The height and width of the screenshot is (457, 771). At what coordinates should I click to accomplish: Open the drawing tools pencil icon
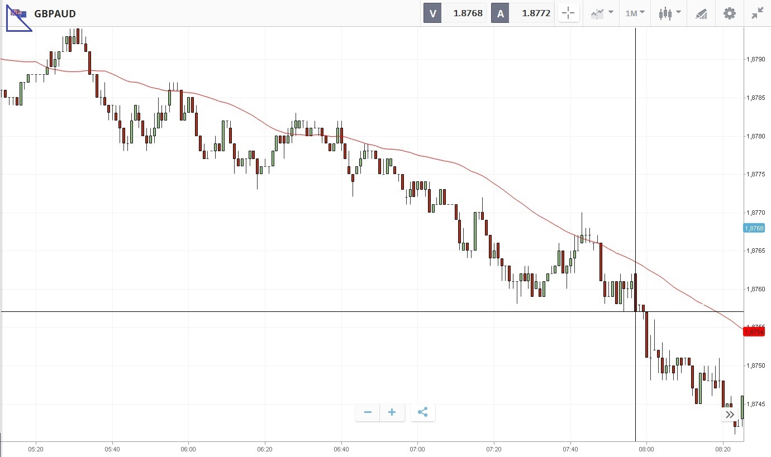pos(701,13)
